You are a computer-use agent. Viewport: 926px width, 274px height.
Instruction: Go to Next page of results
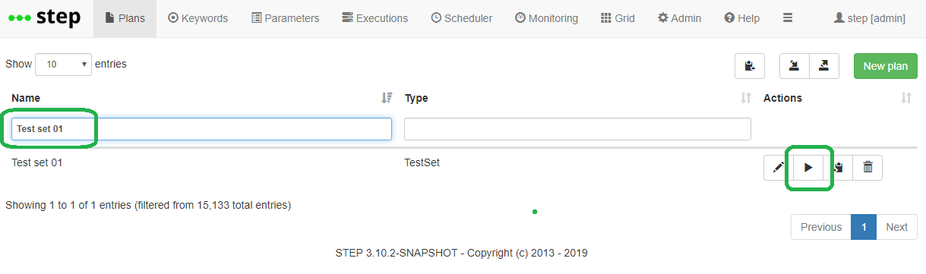[x=897, y=227]
